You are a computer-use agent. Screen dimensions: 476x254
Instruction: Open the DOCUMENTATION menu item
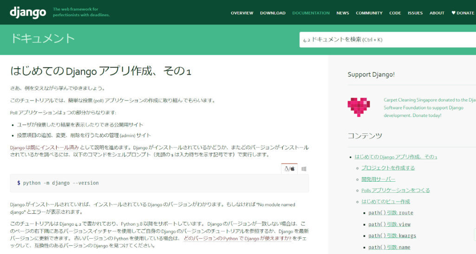[x=311, y=13]
